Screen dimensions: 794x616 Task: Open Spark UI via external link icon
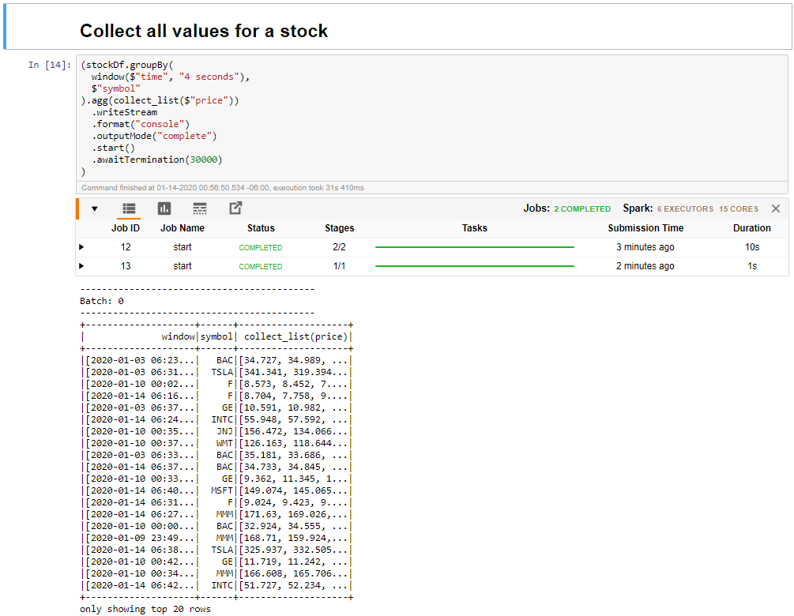(x=234, y=208)
